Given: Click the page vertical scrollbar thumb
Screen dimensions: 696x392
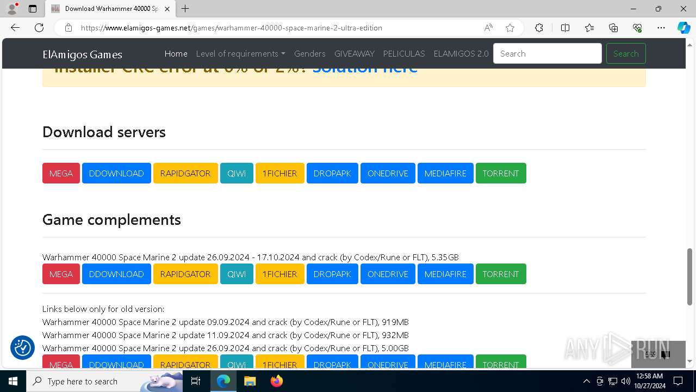Looking at the screenshot, I should click(x=689, y=277).
